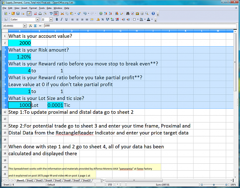Align text left icon

click(x=73, y=20)
